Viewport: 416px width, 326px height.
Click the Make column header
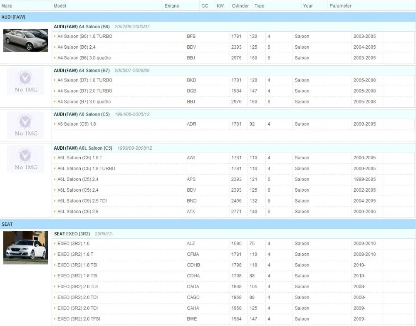coord(7,6)
